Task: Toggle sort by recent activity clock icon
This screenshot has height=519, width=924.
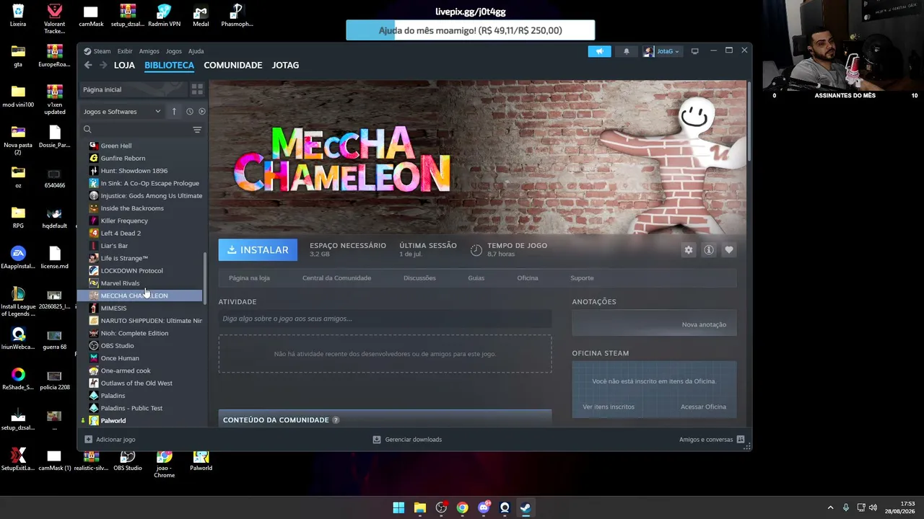Action: point(189,112)
